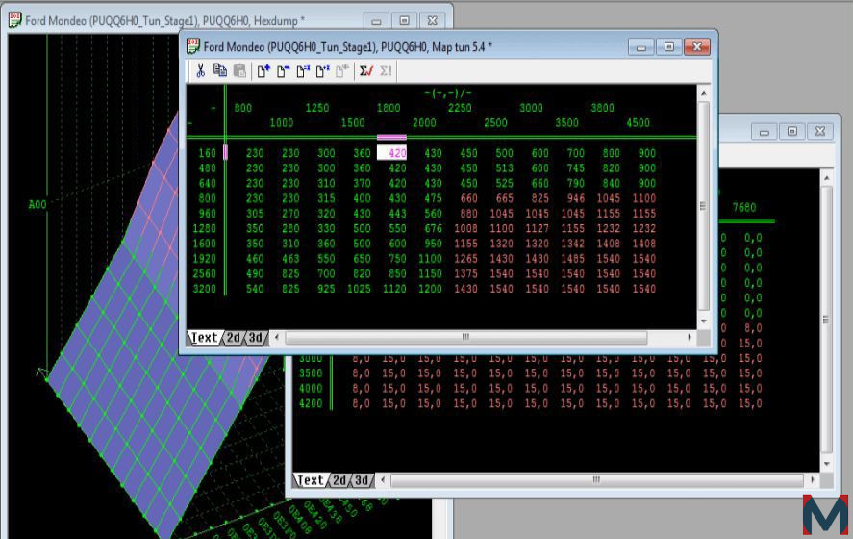Select the highlighted 420 cell in row 160
This screenshot has width=853, height=539.
[391, 153]
